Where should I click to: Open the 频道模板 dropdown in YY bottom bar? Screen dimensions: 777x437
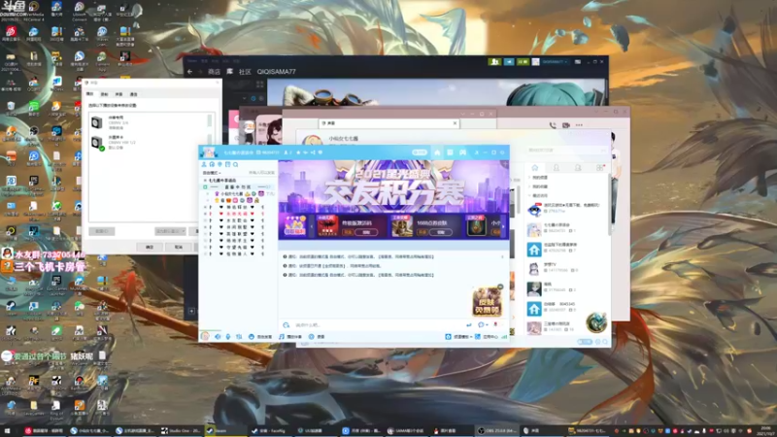[x=458, y=336]
